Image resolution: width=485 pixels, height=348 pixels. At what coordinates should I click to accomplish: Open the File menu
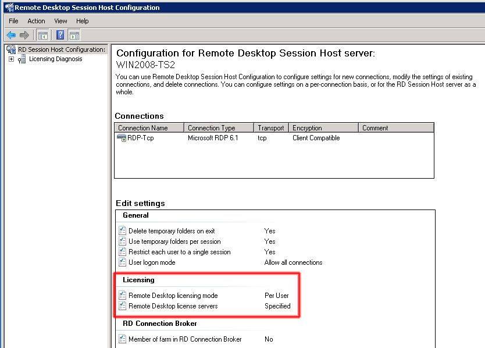[x=13, y=21]
